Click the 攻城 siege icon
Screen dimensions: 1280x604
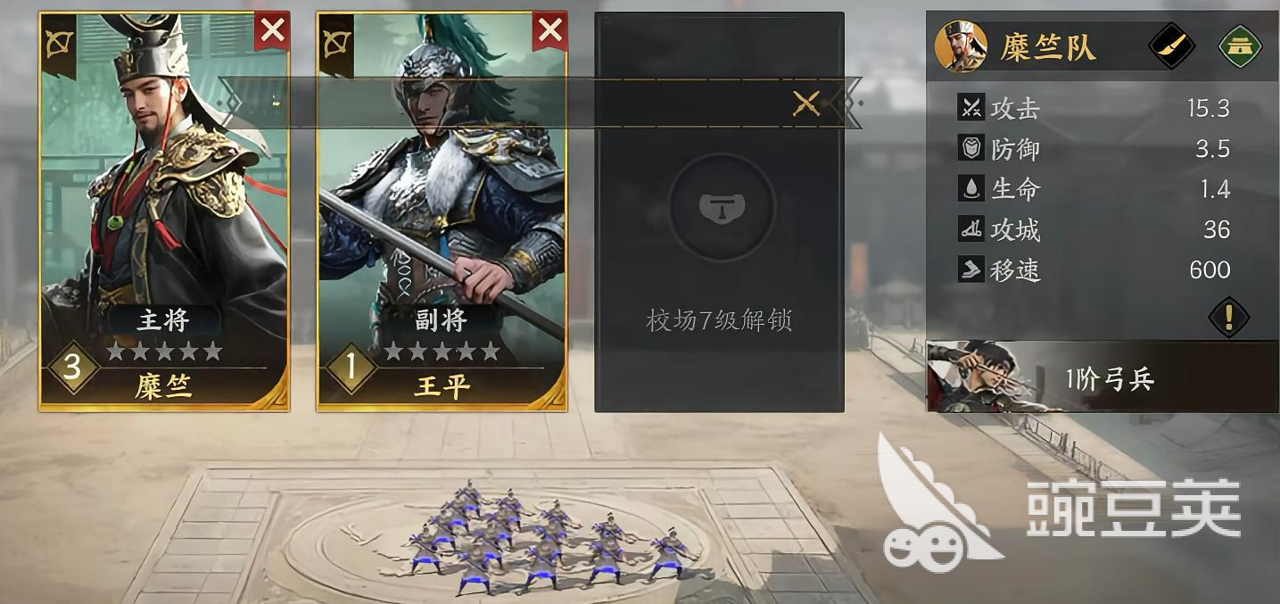pyautogui.click(x=970, y=229)
